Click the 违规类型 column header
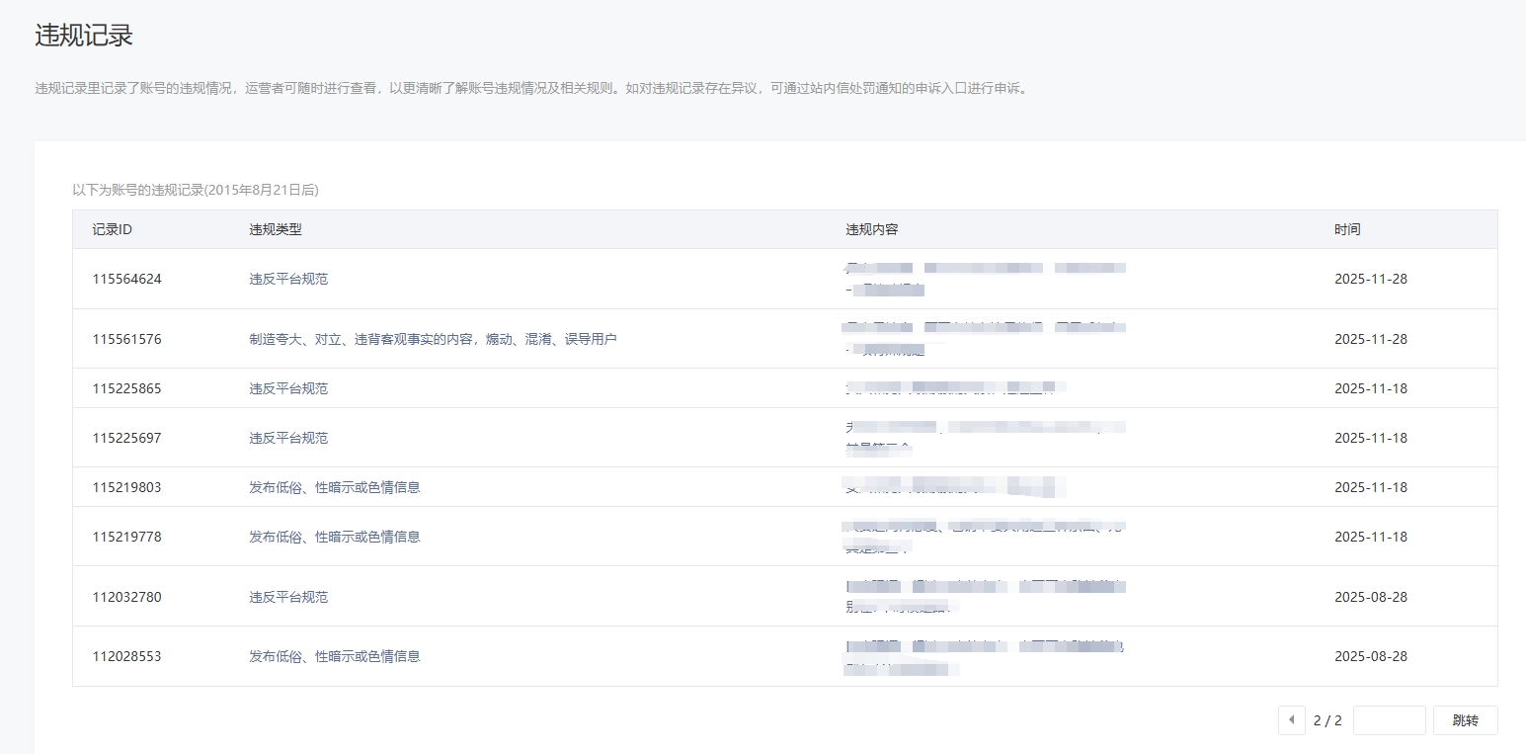 click(x=276, y=229)
